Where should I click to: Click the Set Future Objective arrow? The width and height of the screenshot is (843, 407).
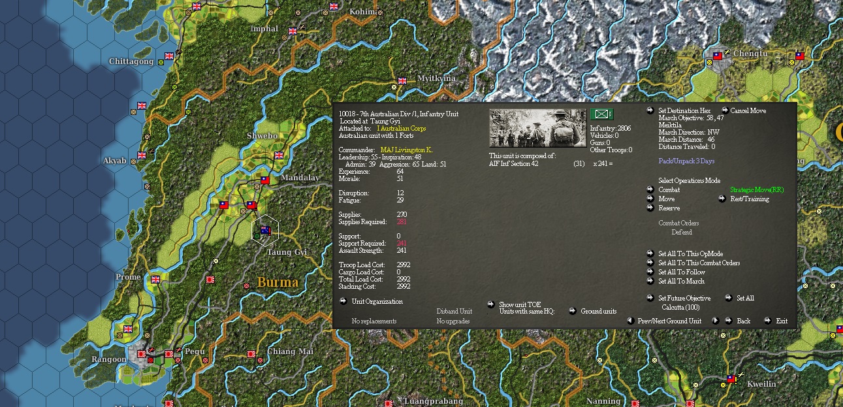(650, 298)
